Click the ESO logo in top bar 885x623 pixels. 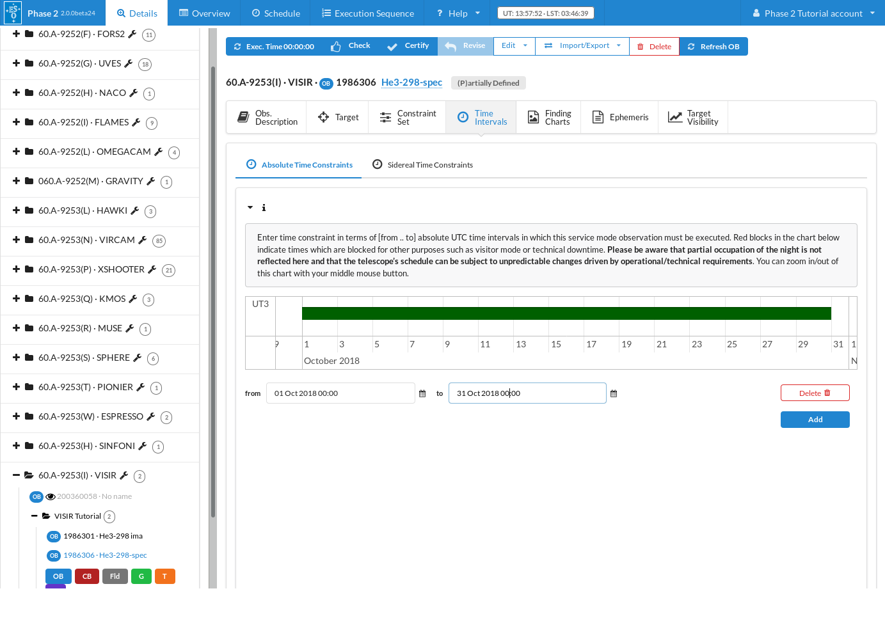point(13,13)
